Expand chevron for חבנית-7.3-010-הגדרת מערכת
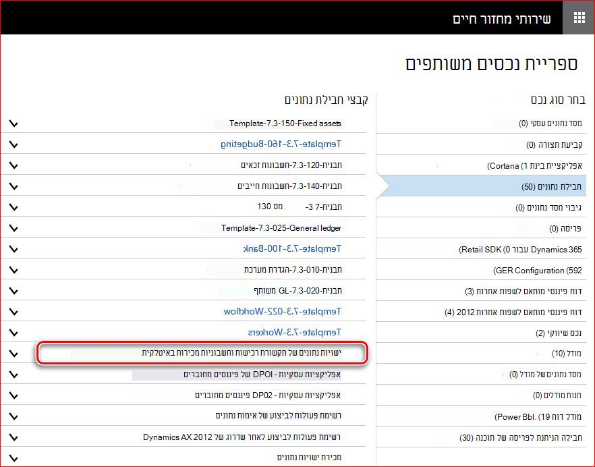The width and height of the screenshot is (595, 467). coord(13,270)
